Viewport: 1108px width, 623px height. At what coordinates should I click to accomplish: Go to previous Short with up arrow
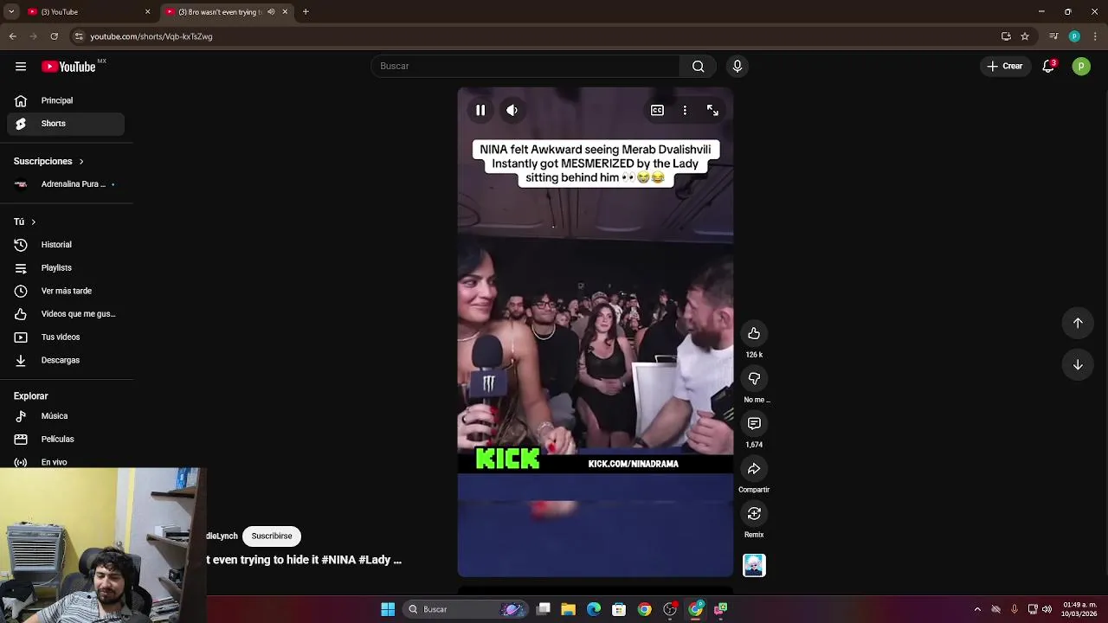[x=1078, y=323]
